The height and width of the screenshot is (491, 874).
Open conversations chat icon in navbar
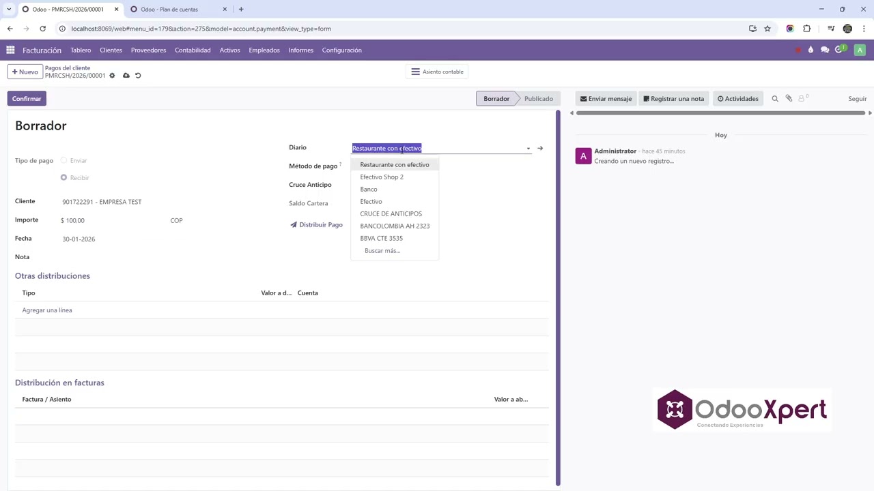825,50
